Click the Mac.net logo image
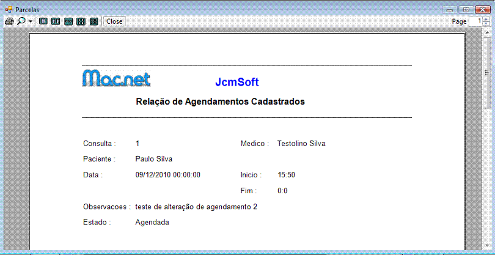 click(116, 78)
